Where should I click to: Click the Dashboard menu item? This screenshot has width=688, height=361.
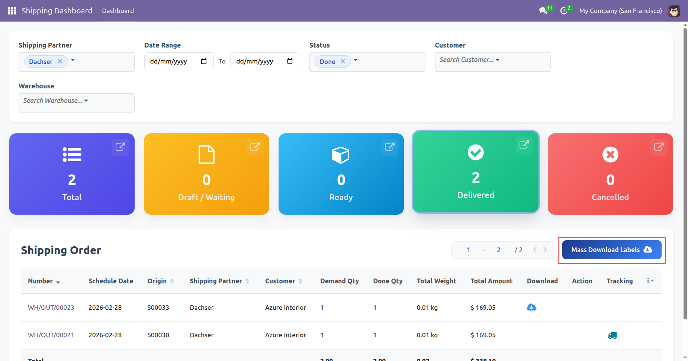coord(118,11)
